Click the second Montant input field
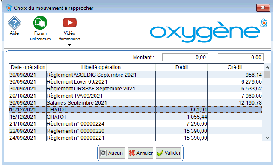The height and width of the screenshot is (165, 273). click(240, 57)
